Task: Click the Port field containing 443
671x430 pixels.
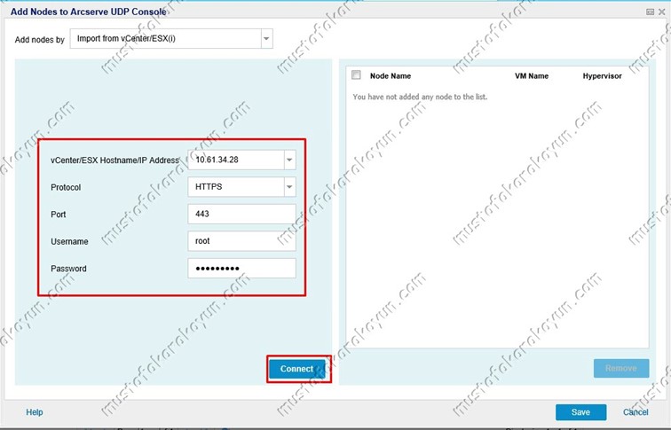Action: [241, 214]
